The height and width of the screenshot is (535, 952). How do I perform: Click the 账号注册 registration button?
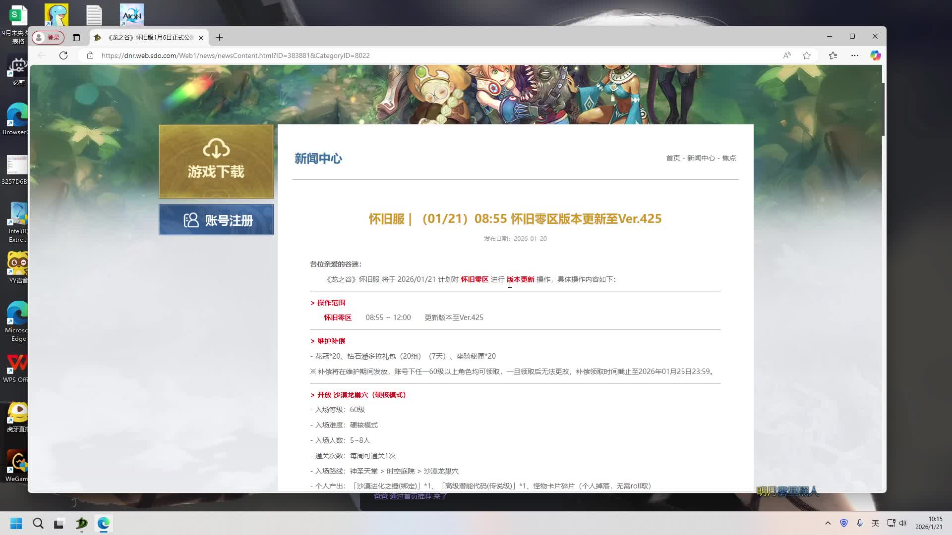pyautogui.click(x=216, y=220)
